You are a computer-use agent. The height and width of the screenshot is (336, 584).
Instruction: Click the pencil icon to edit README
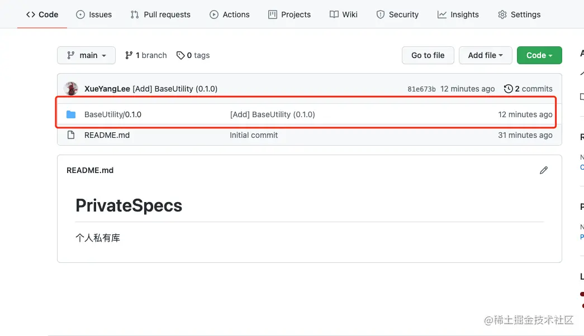point(544,170)
